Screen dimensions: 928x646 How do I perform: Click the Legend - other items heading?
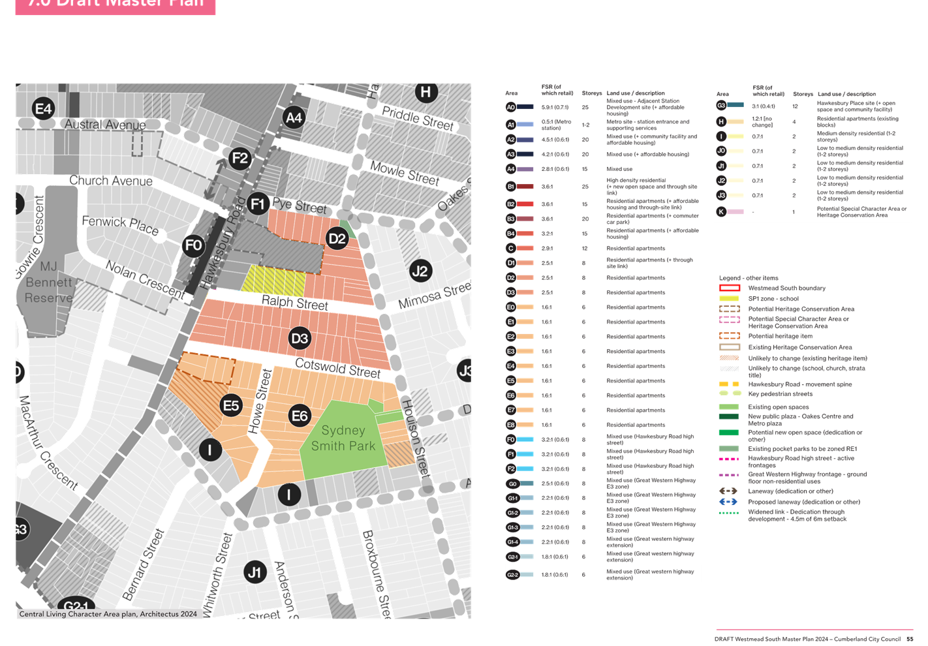[749, 278]
